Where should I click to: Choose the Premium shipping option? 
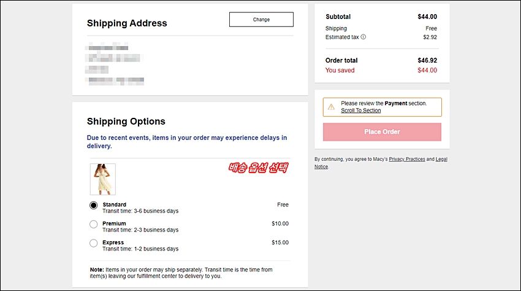tap(93, 224)
